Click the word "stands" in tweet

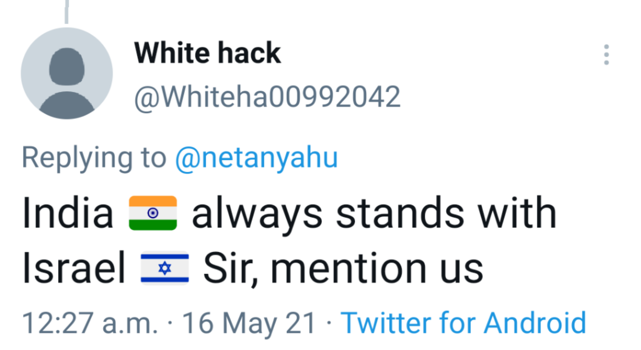(x=400, y=213)
